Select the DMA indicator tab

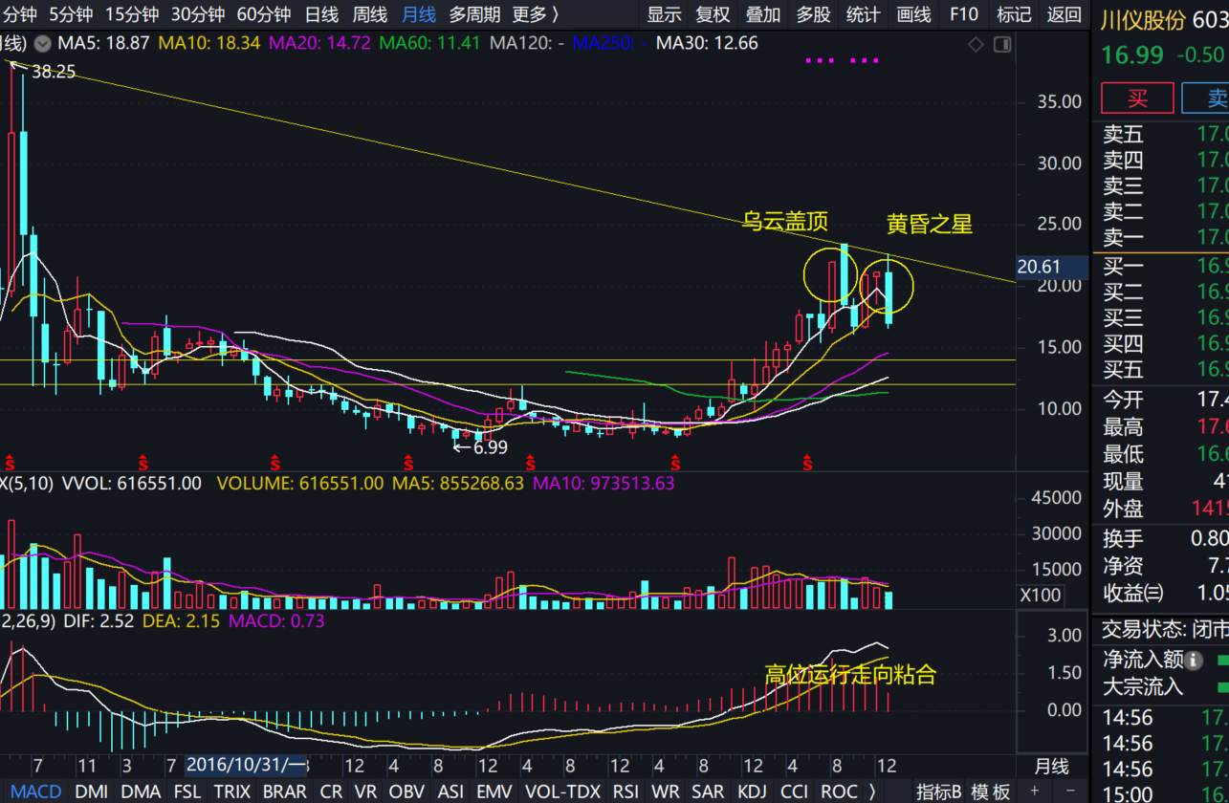point(142,792)
